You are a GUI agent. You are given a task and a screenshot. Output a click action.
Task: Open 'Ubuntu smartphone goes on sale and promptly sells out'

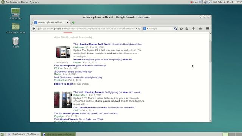(103, 60)
